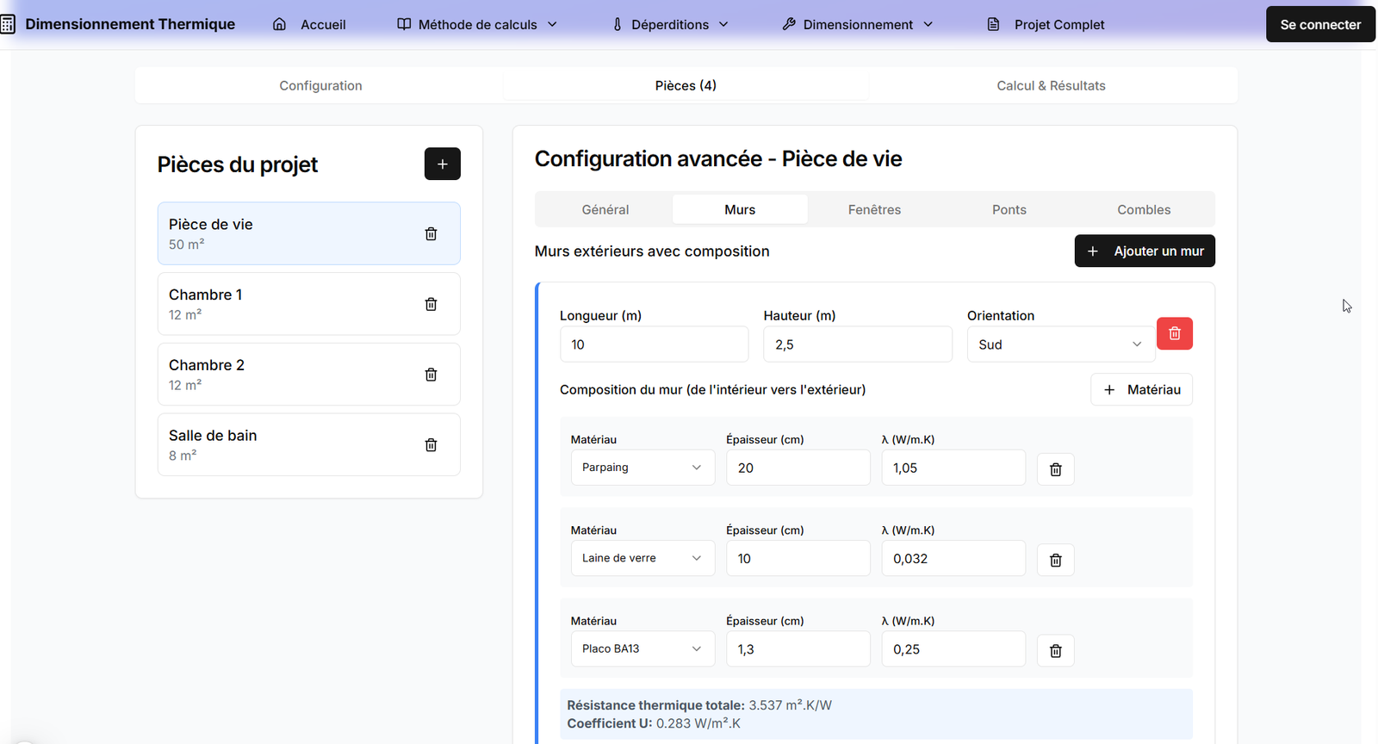
Task: Click Parpaing thickness field showing 20
Action: point(798,468)
